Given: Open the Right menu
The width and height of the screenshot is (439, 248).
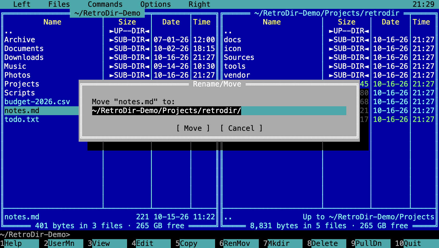Looking at the screenshot, I should click(x=199, y=4).
